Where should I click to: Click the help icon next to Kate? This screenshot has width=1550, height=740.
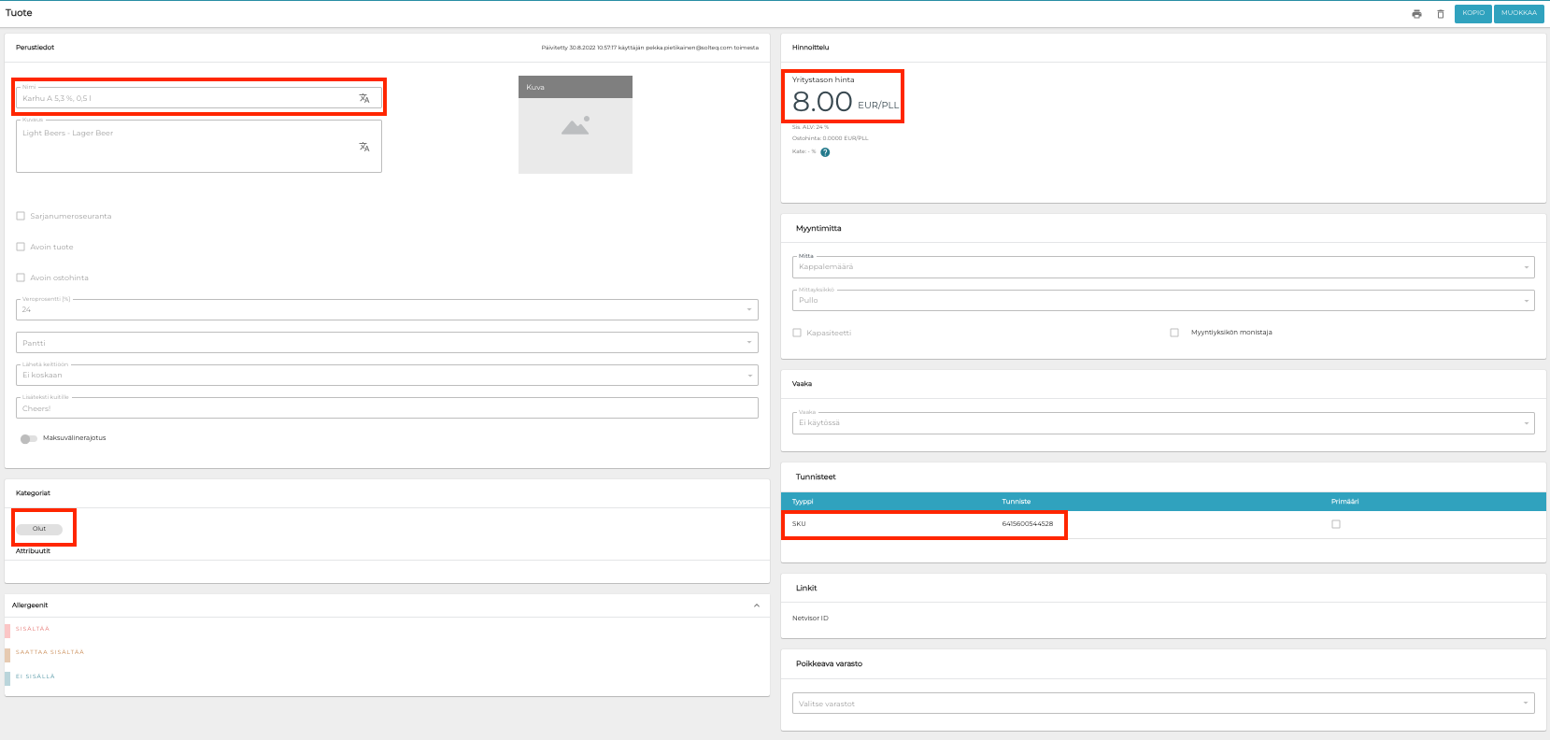[x=825, y=152]
